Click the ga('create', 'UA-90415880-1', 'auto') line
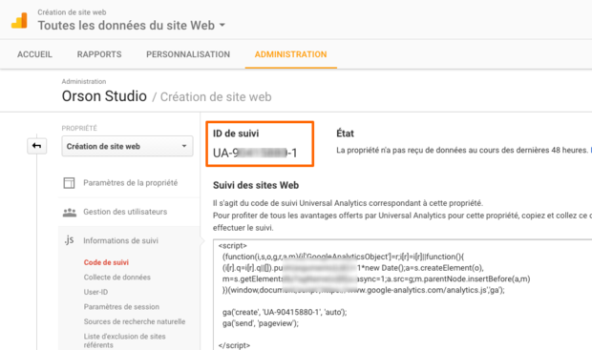Viewport: 592px width, 350px height. tap(285, 312)
